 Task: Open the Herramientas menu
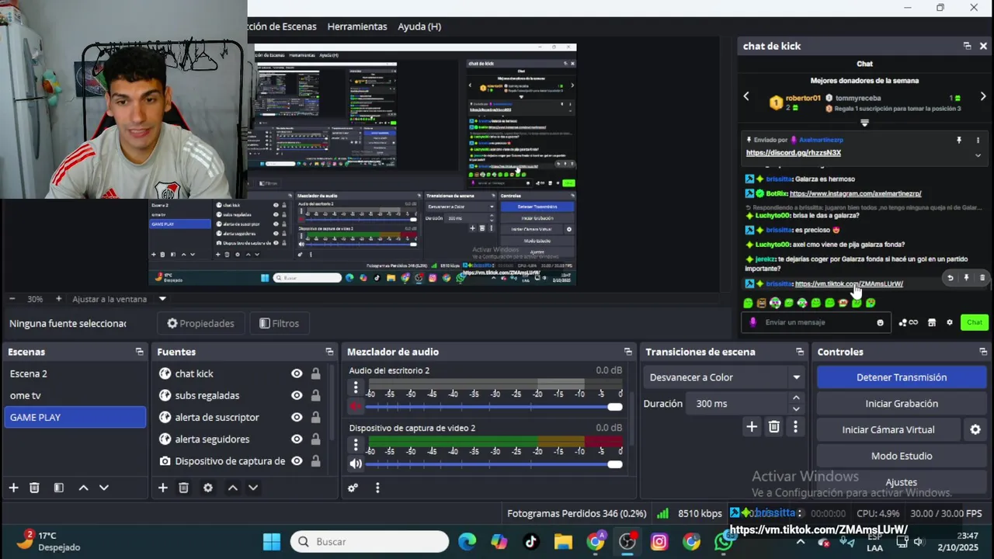(x=357, y=26)
